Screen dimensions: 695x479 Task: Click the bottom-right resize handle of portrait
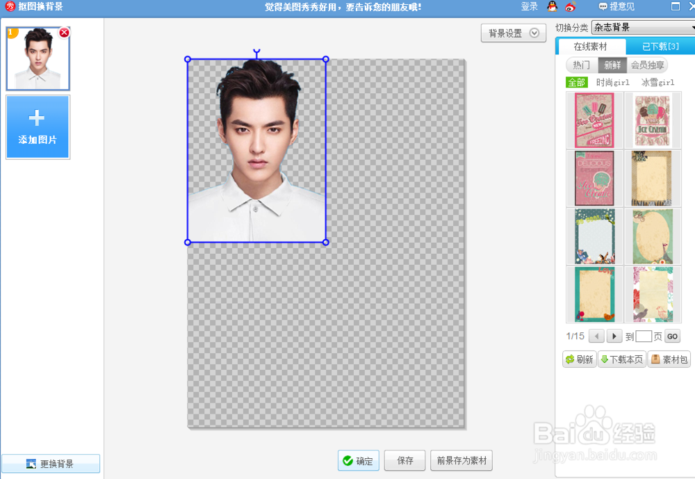pyautogui.click(x=326, y=242)
